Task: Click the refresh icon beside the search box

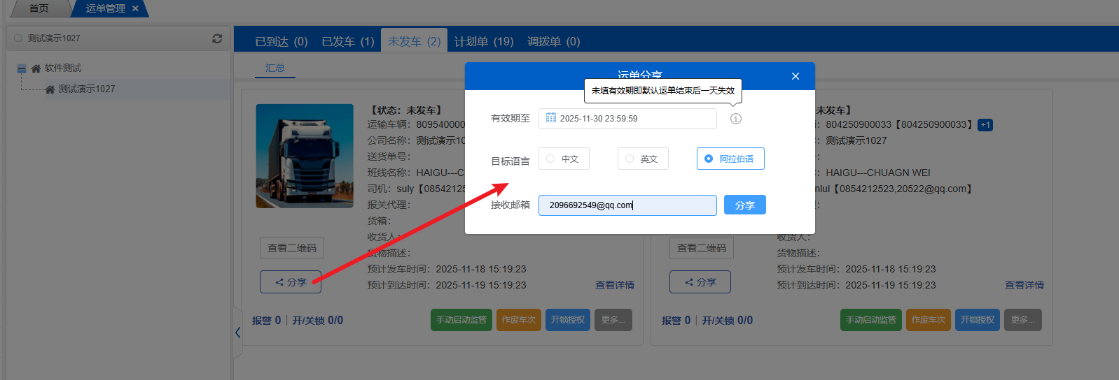Action: pos(217,38)
